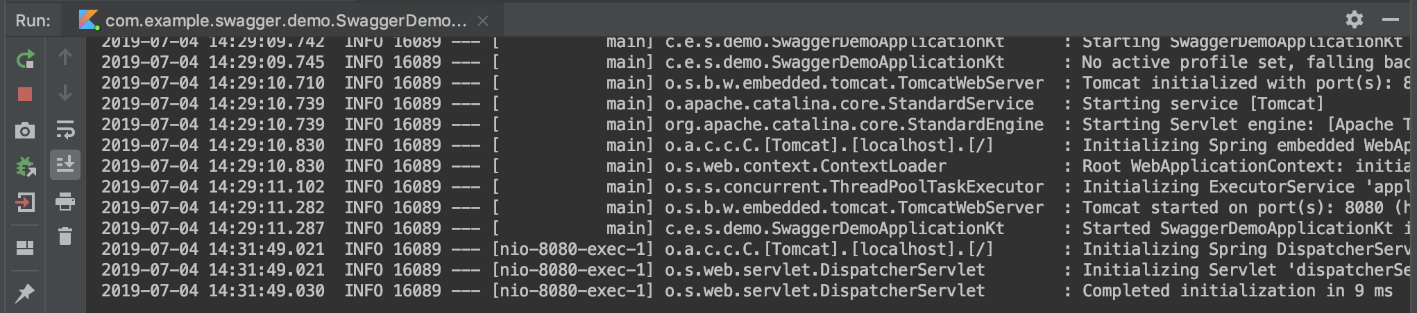Open Run window settings gear menu
Screen dimensions: 1417x313
pyautogui.click(x=1354, y=19)
